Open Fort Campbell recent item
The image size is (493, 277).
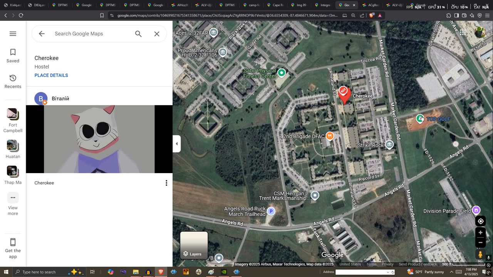click(13, 120)
